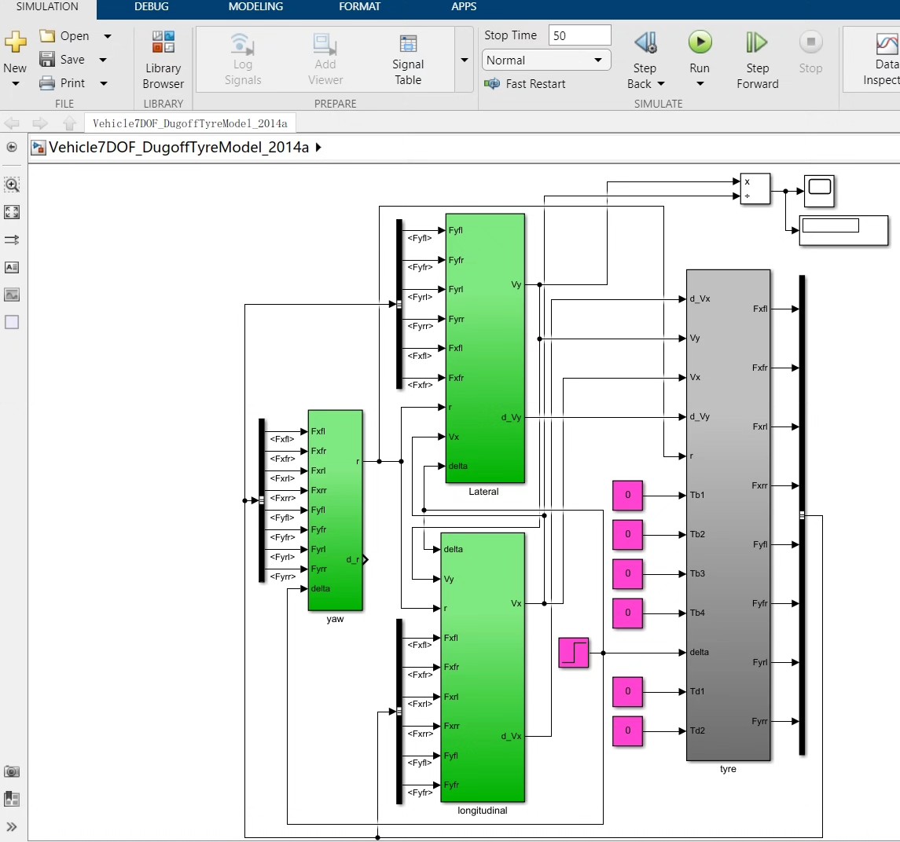The width and height of the screenshot is (900, 842).
Task: Click the zoom tool in the palette
Action: (x=12, y=185)
